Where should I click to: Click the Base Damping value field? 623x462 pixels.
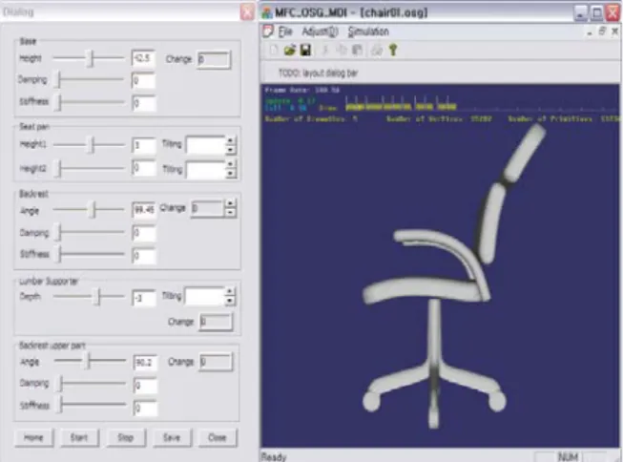tap(143, 81)
